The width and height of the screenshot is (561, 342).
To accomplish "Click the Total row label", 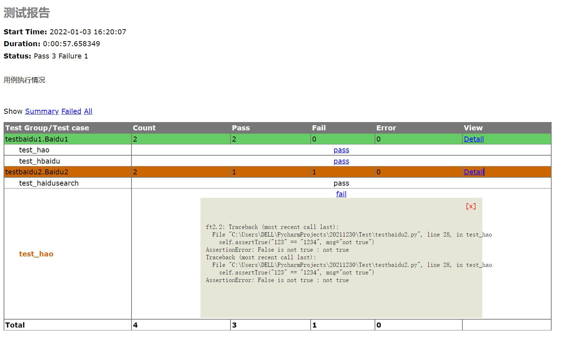I will (x=15, y=325).
